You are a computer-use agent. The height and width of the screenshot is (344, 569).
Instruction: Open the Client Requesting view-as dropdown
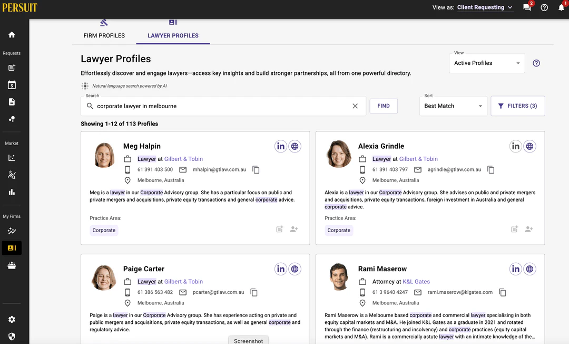point(485,7)
